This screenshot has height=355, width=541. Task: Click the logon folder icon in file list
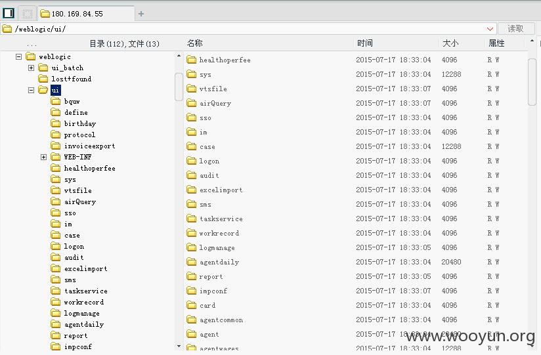192,161
